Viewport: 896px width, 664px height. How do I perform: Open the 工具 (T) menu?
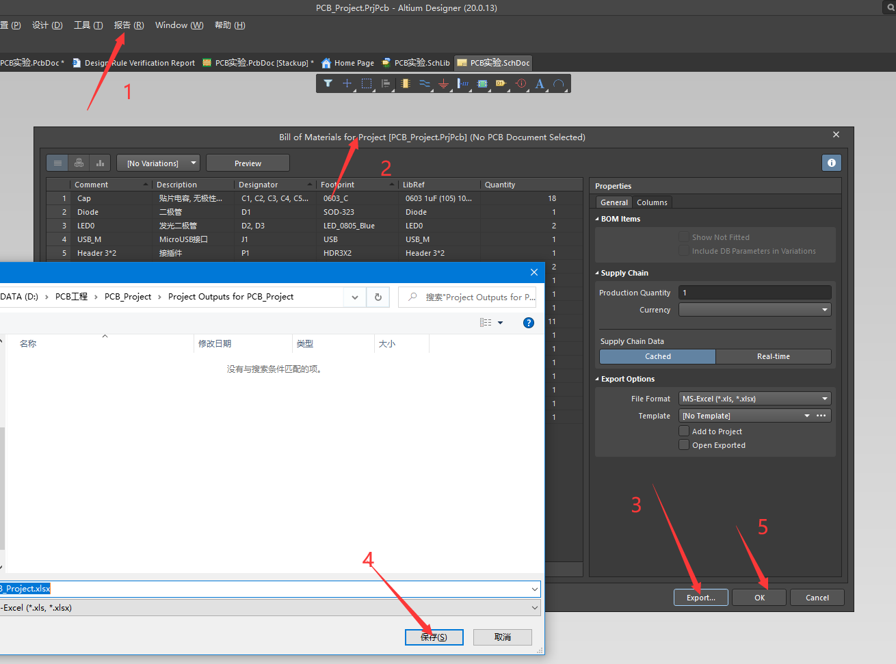click(x=88, y=25)
